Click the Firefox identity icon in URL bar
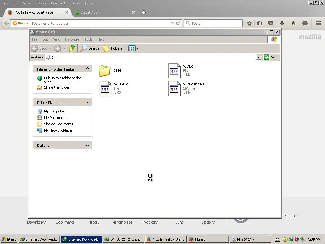The width and height of the screenshot is (325, 244). coord(21,23)
